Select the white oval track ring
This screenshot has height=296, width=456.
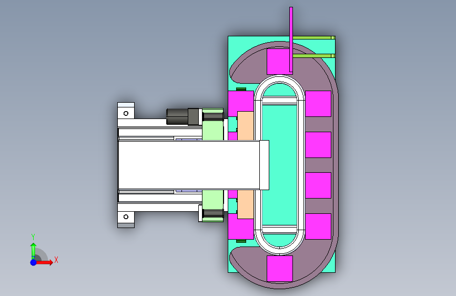pyautogui.click(x=301, y=165)
